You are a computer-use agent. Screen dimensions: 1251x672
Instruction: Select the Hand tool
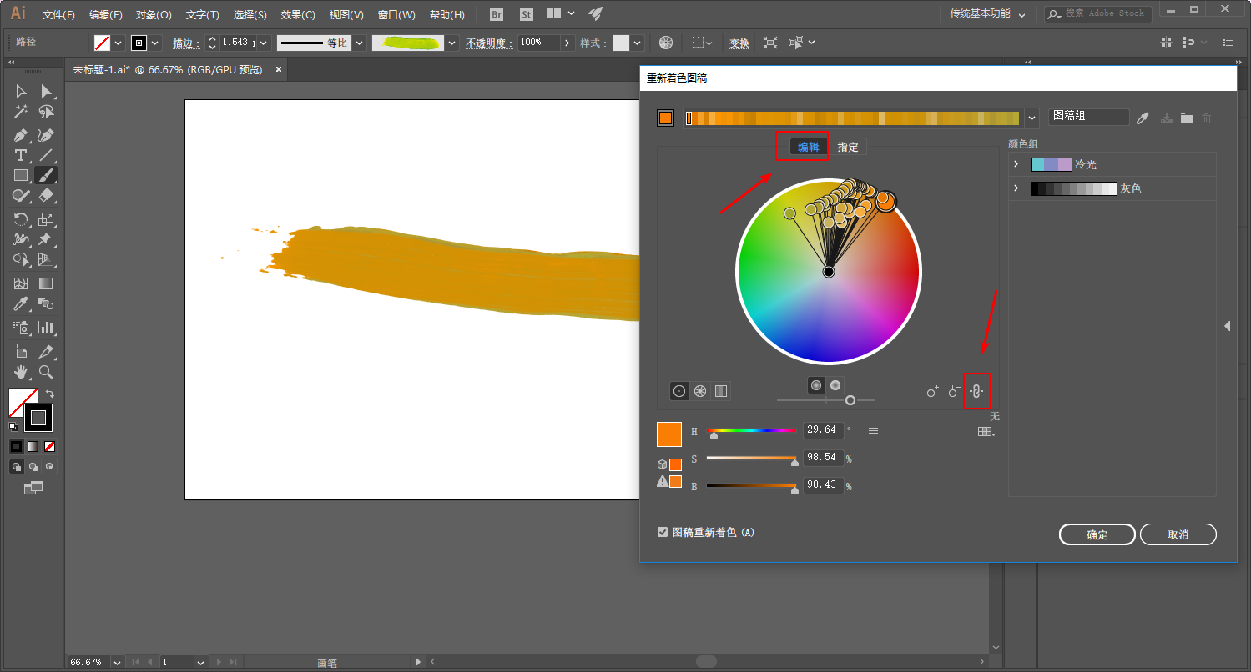tap(21, 372)
